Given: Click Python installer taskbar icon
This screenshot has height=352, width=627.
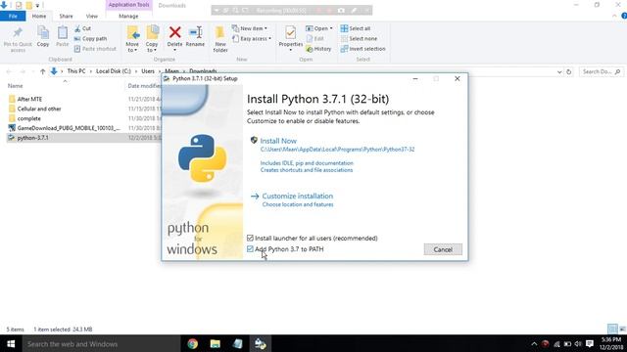Looking at the screenshot, I should (x=261, y=343).
